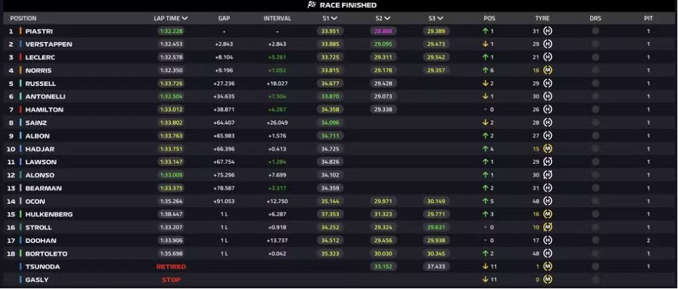Expand the S1 sector column chevron

pyautogui.click(x=335, y=19)
